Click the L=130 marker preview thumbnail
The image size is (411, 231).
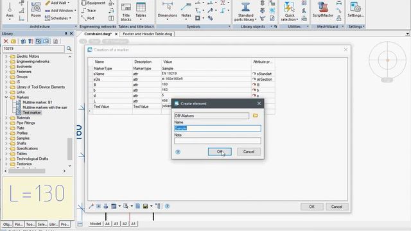pyautogui.click(x=38, y=198)
